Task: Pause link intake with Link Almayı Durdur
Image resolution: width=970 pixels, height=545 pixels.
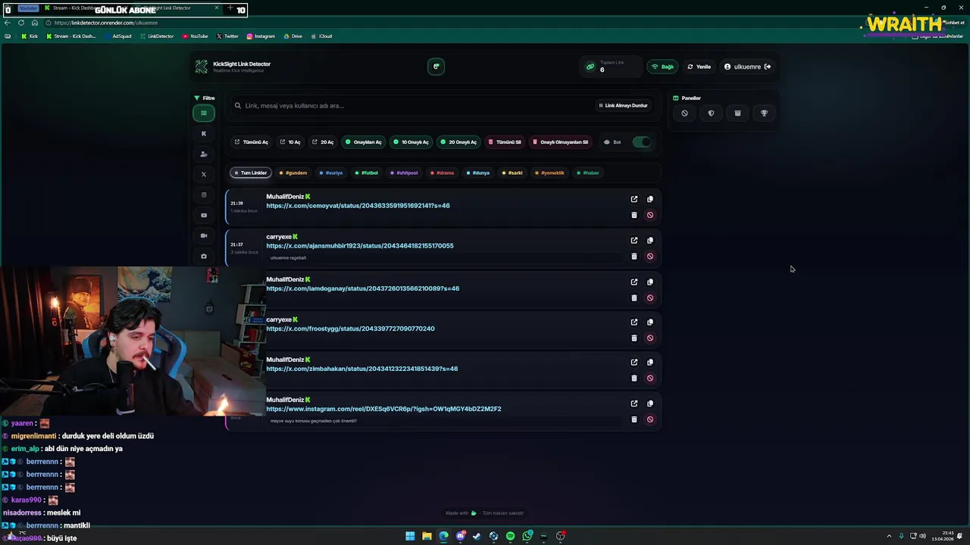Action: pyautogui.click(x=623, y=105)
